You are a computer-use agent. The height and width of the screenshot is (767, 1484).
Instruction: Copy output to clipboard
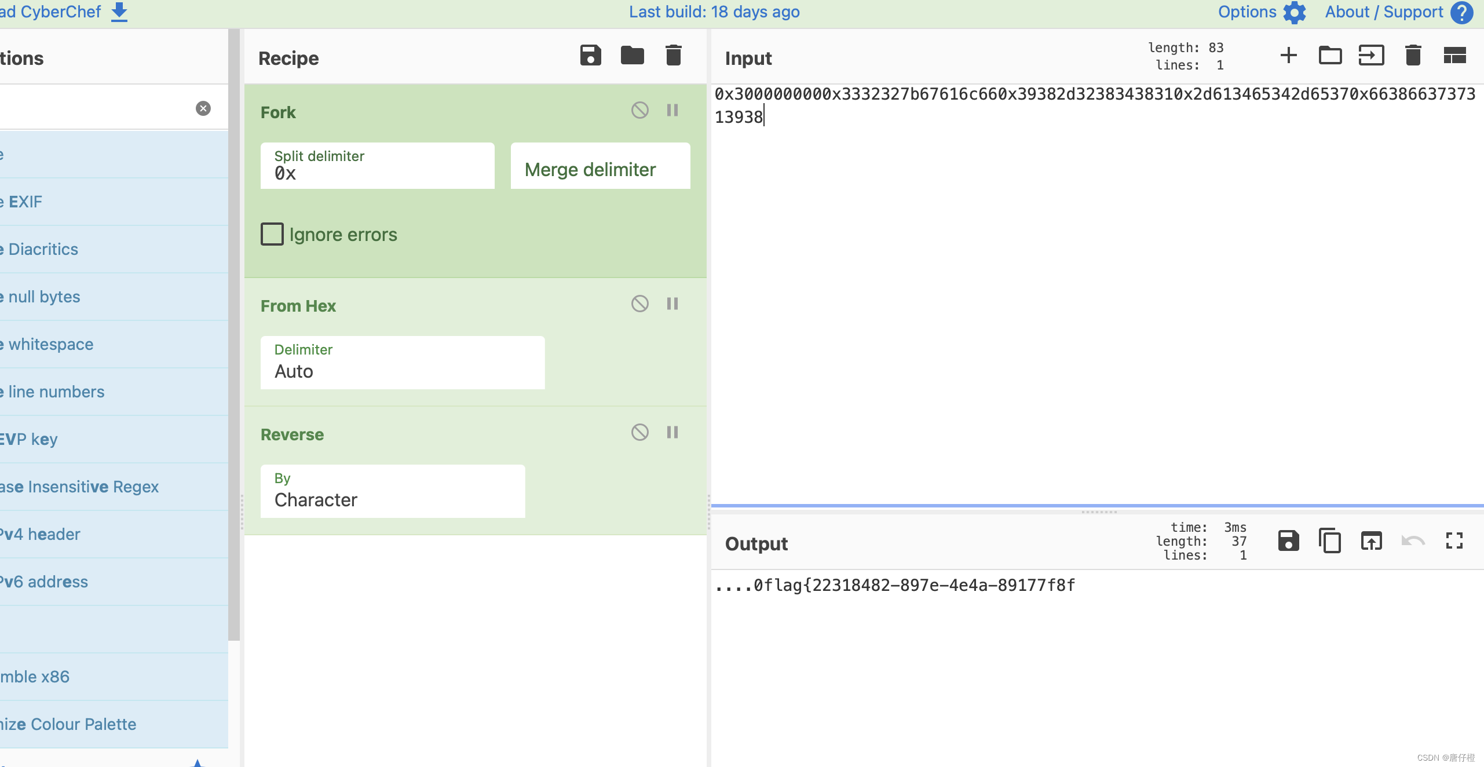point(1330,541)
